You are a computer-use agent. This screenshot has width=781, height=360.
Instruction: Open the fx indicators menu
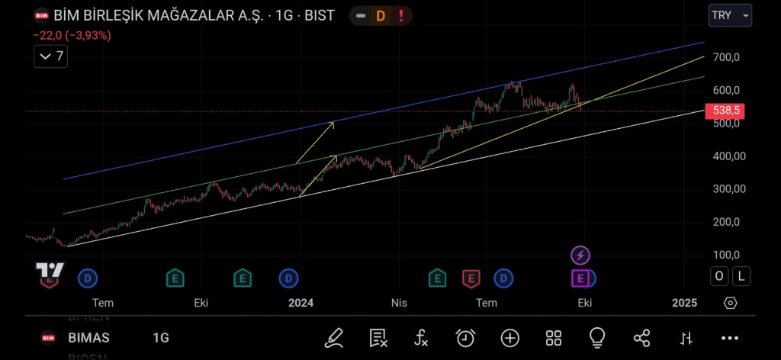[x=421, y=338]
